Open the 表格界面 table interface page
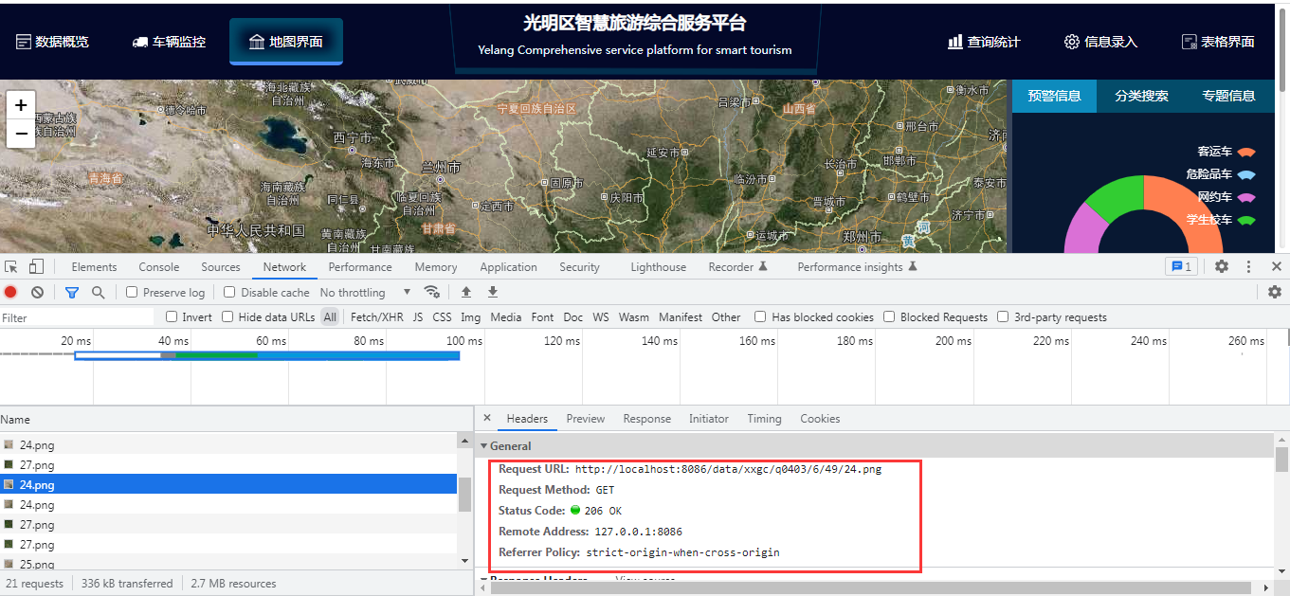This screenshot has height=596, width=1290. [x=1218, y=42]
